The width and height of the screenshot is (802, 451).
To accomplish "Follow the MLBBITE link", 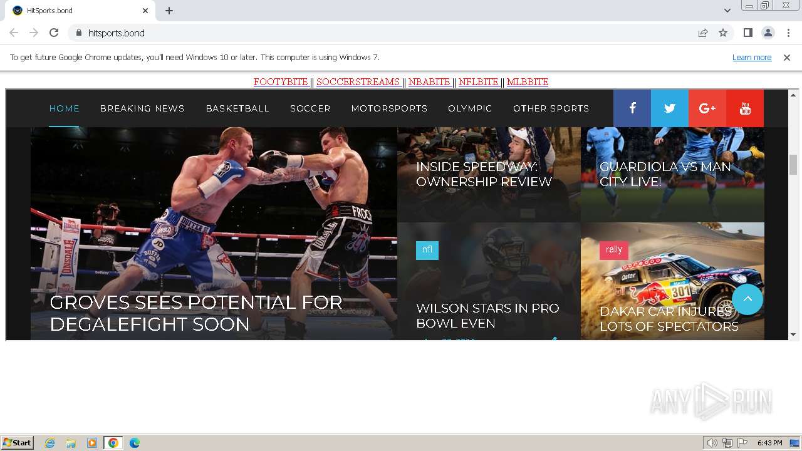I will click(x=528, y=82).
